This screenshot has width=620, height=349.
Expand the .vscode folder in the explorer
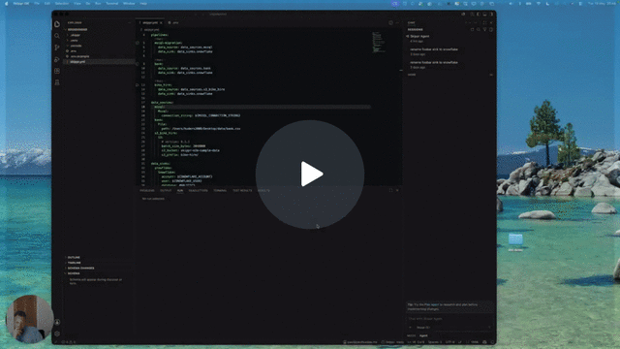[x=99, y=46]
